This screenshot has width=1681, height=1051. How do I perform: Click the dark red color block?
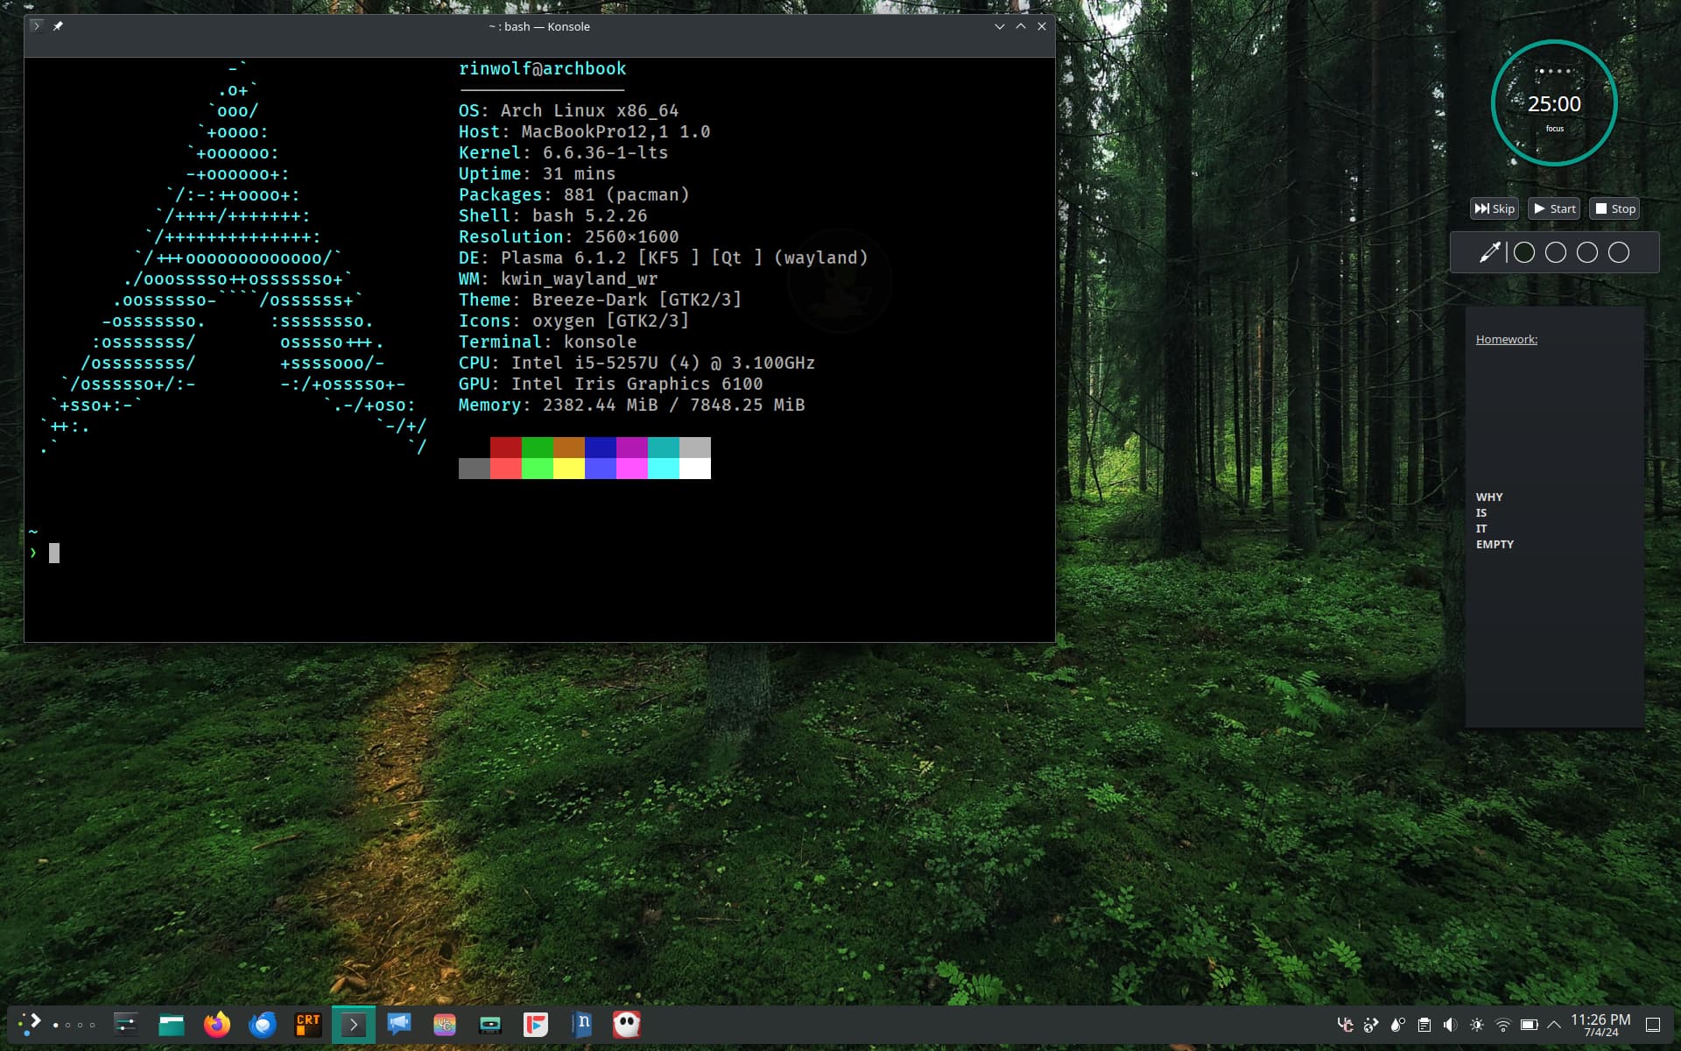(506, 448)
